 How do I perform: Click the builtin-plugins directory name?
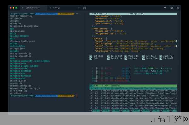coord(19,36)
